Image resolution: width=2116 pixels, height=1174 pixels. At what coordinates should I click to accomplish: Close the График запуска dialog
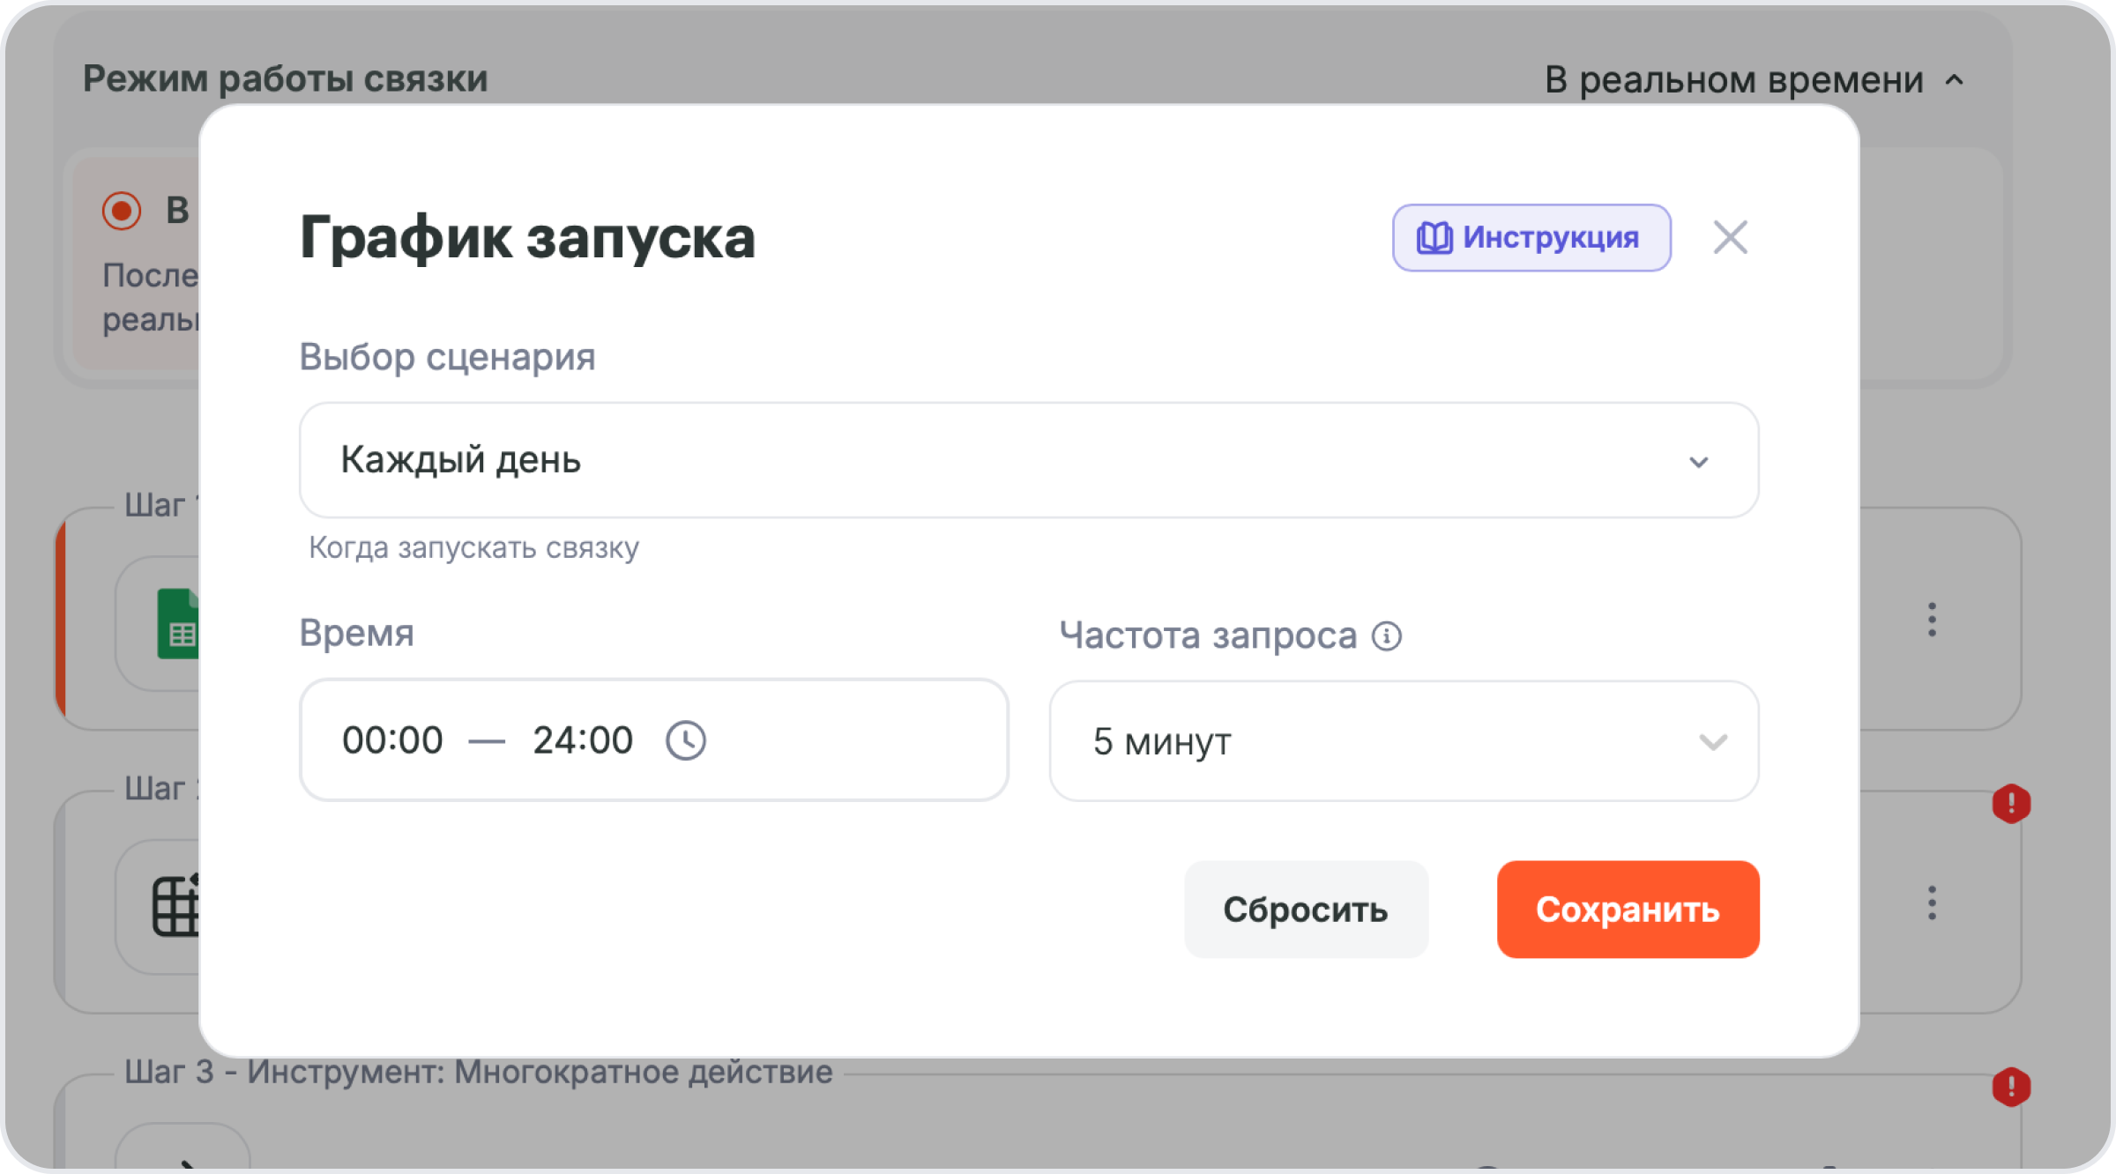pyautogui.click(x=1730, y=237)
